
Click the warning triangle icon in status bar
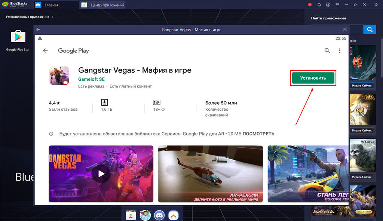point(40,39)
